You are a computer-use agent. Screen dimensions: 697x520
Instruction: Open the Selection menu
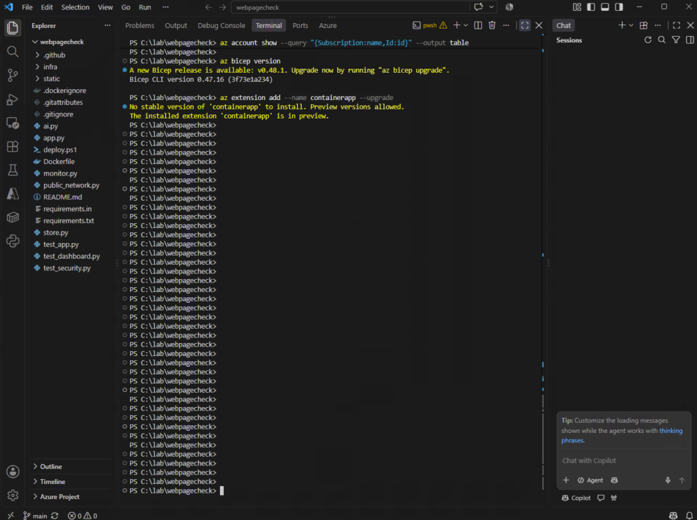click(x=75, y=7)
